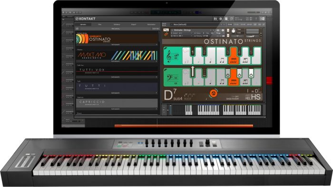Expand Ostinato library Instruments dropdown arrow

(157, 45)
